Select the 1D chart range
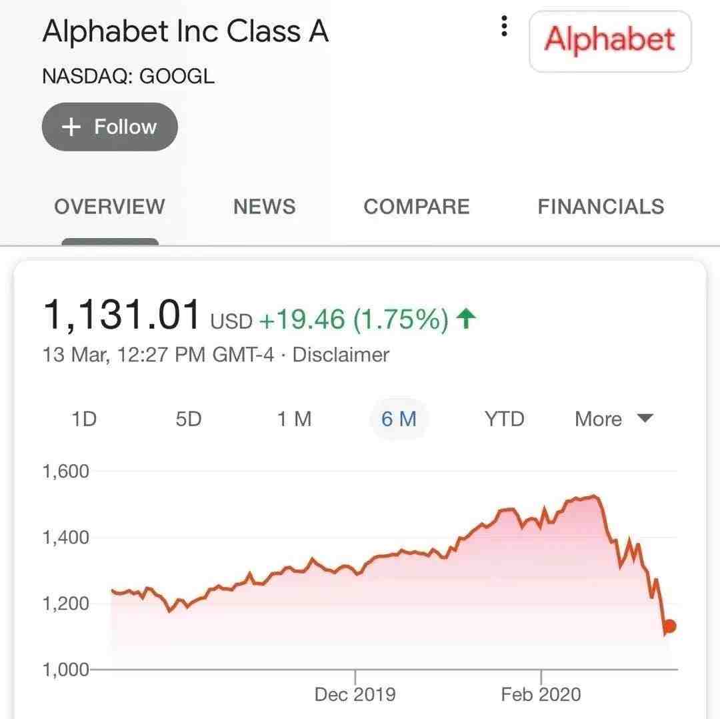Viewport: 720px width, 719px height. (84, 419)
